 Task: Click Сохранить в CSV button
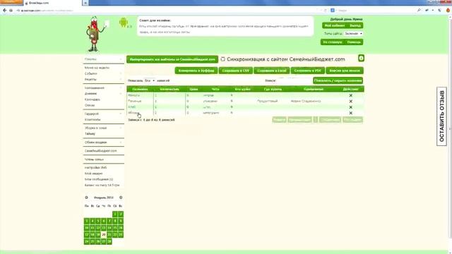[235, 71]
